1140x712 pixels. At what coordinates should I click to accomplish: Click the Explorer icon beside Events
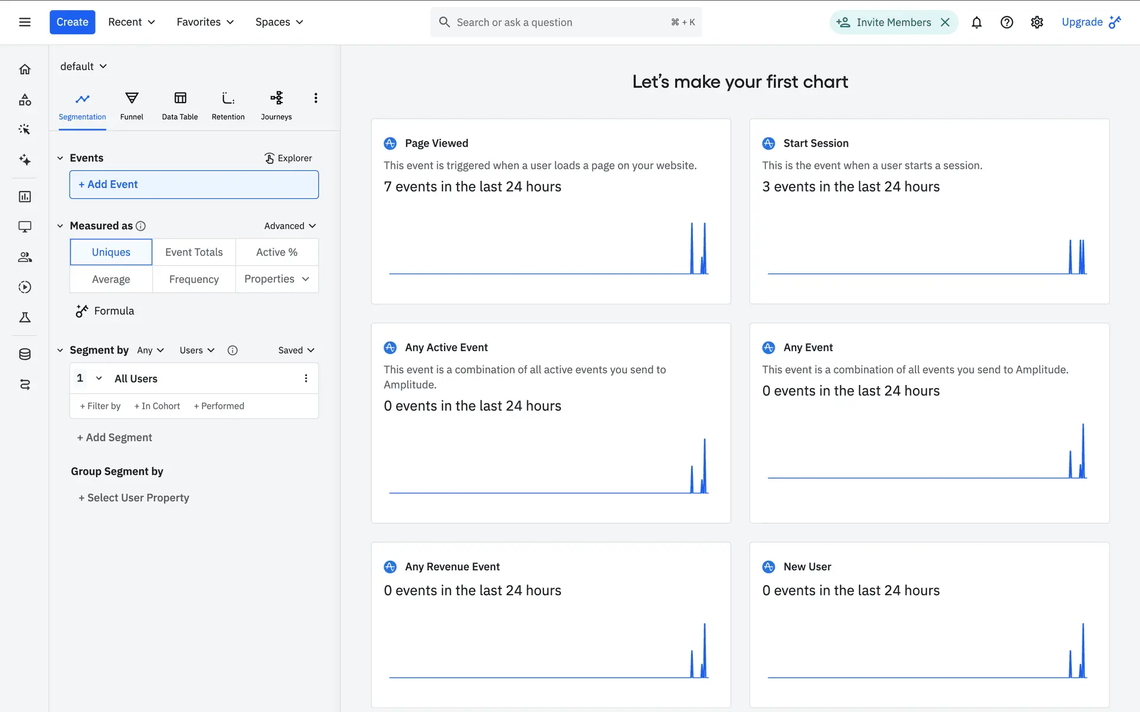click(x=270, y=158)
